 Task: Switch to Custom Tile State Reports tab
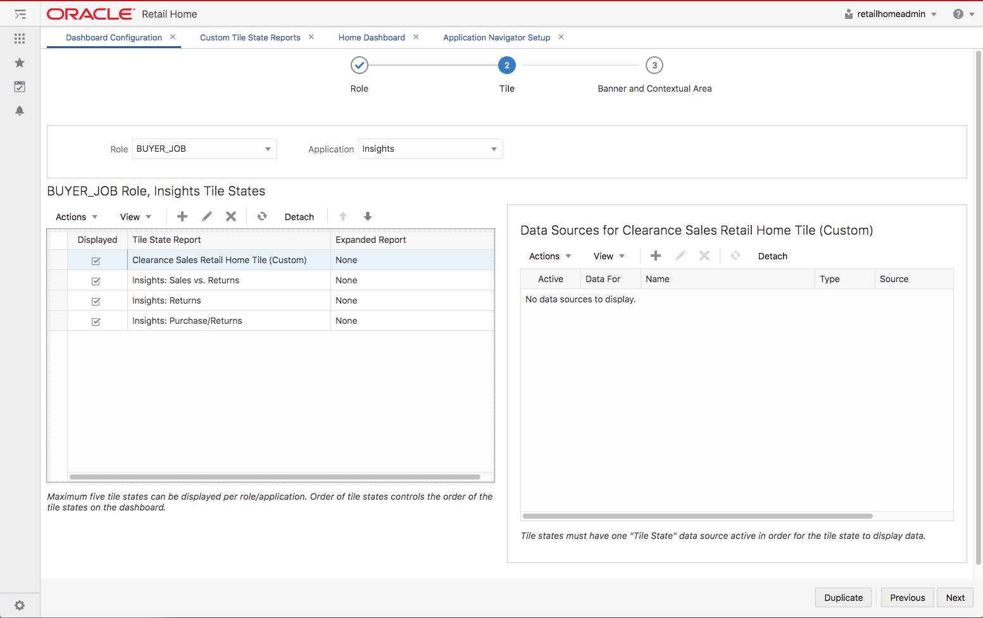[x=250, y=37]
